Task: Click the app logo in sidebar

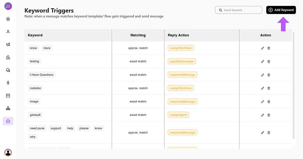Action: [8, 6]
